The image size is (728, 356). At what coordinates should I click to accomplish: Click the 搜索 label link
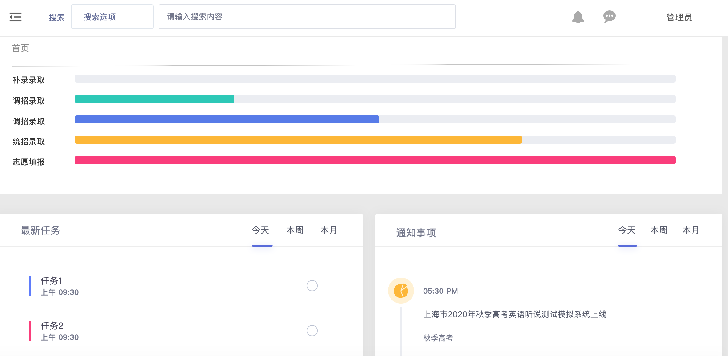[57, 17]
